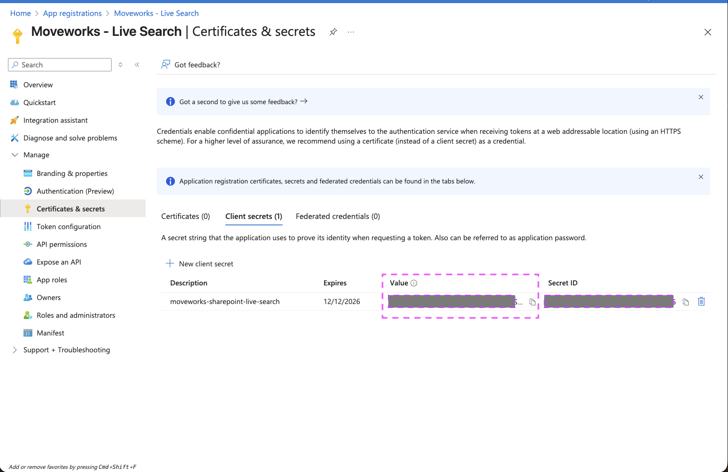Image resolution: width=728 pixels, height=472 pixels.
Task: Open Branding & properties
Action: pos(73,173)
